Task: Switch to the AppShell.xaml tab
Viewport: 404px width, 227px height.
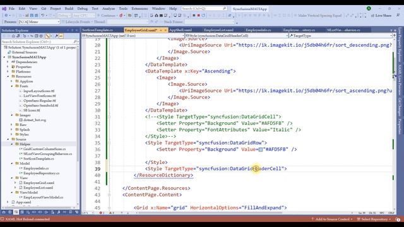Action: coord(181,30)
